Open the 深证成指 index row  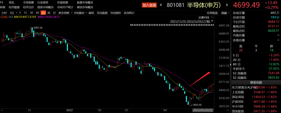pos(256,97)
